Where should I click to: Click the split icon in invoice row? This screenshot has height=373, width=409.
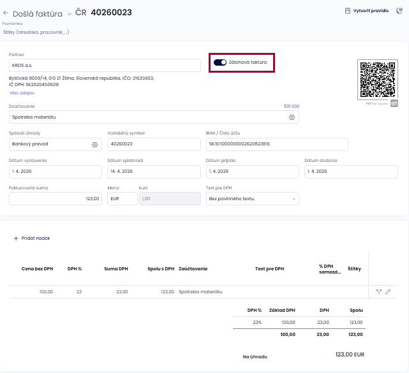click(x=378, y=291)
